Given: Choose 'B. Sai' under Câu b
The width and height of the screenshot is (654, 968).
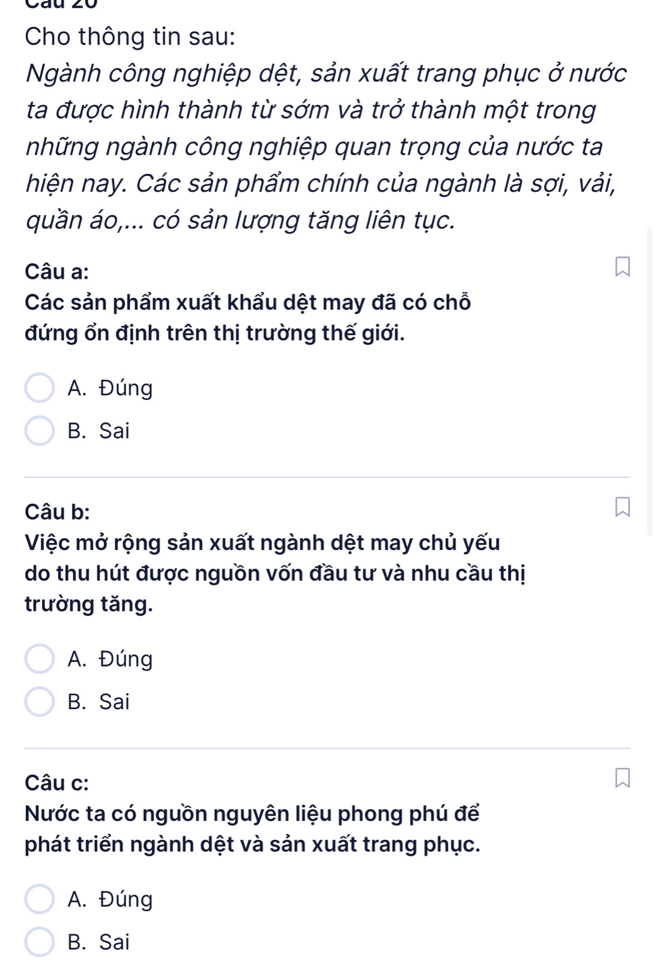Looking at the screenshot, I should click(40, 702).
